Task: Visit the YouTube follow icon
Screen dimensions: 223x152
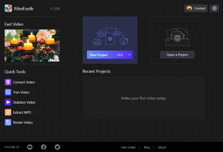Action: click(30, 147)
